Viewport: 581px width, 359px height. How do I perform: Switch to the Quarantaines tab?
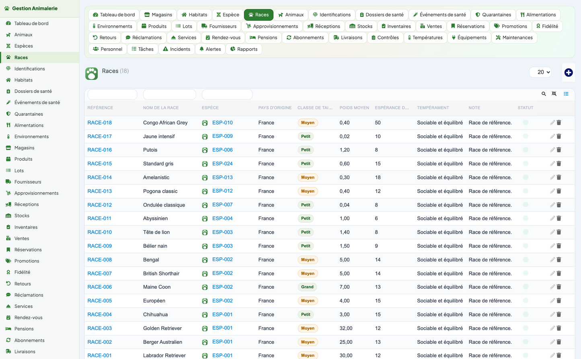pos(493,15)
